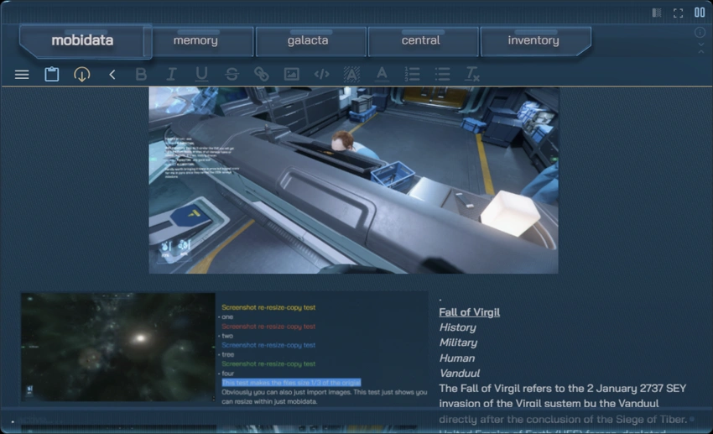Click the Vanduul line
Viewport: 713px width, 434px height.
(x=460, y=373)
